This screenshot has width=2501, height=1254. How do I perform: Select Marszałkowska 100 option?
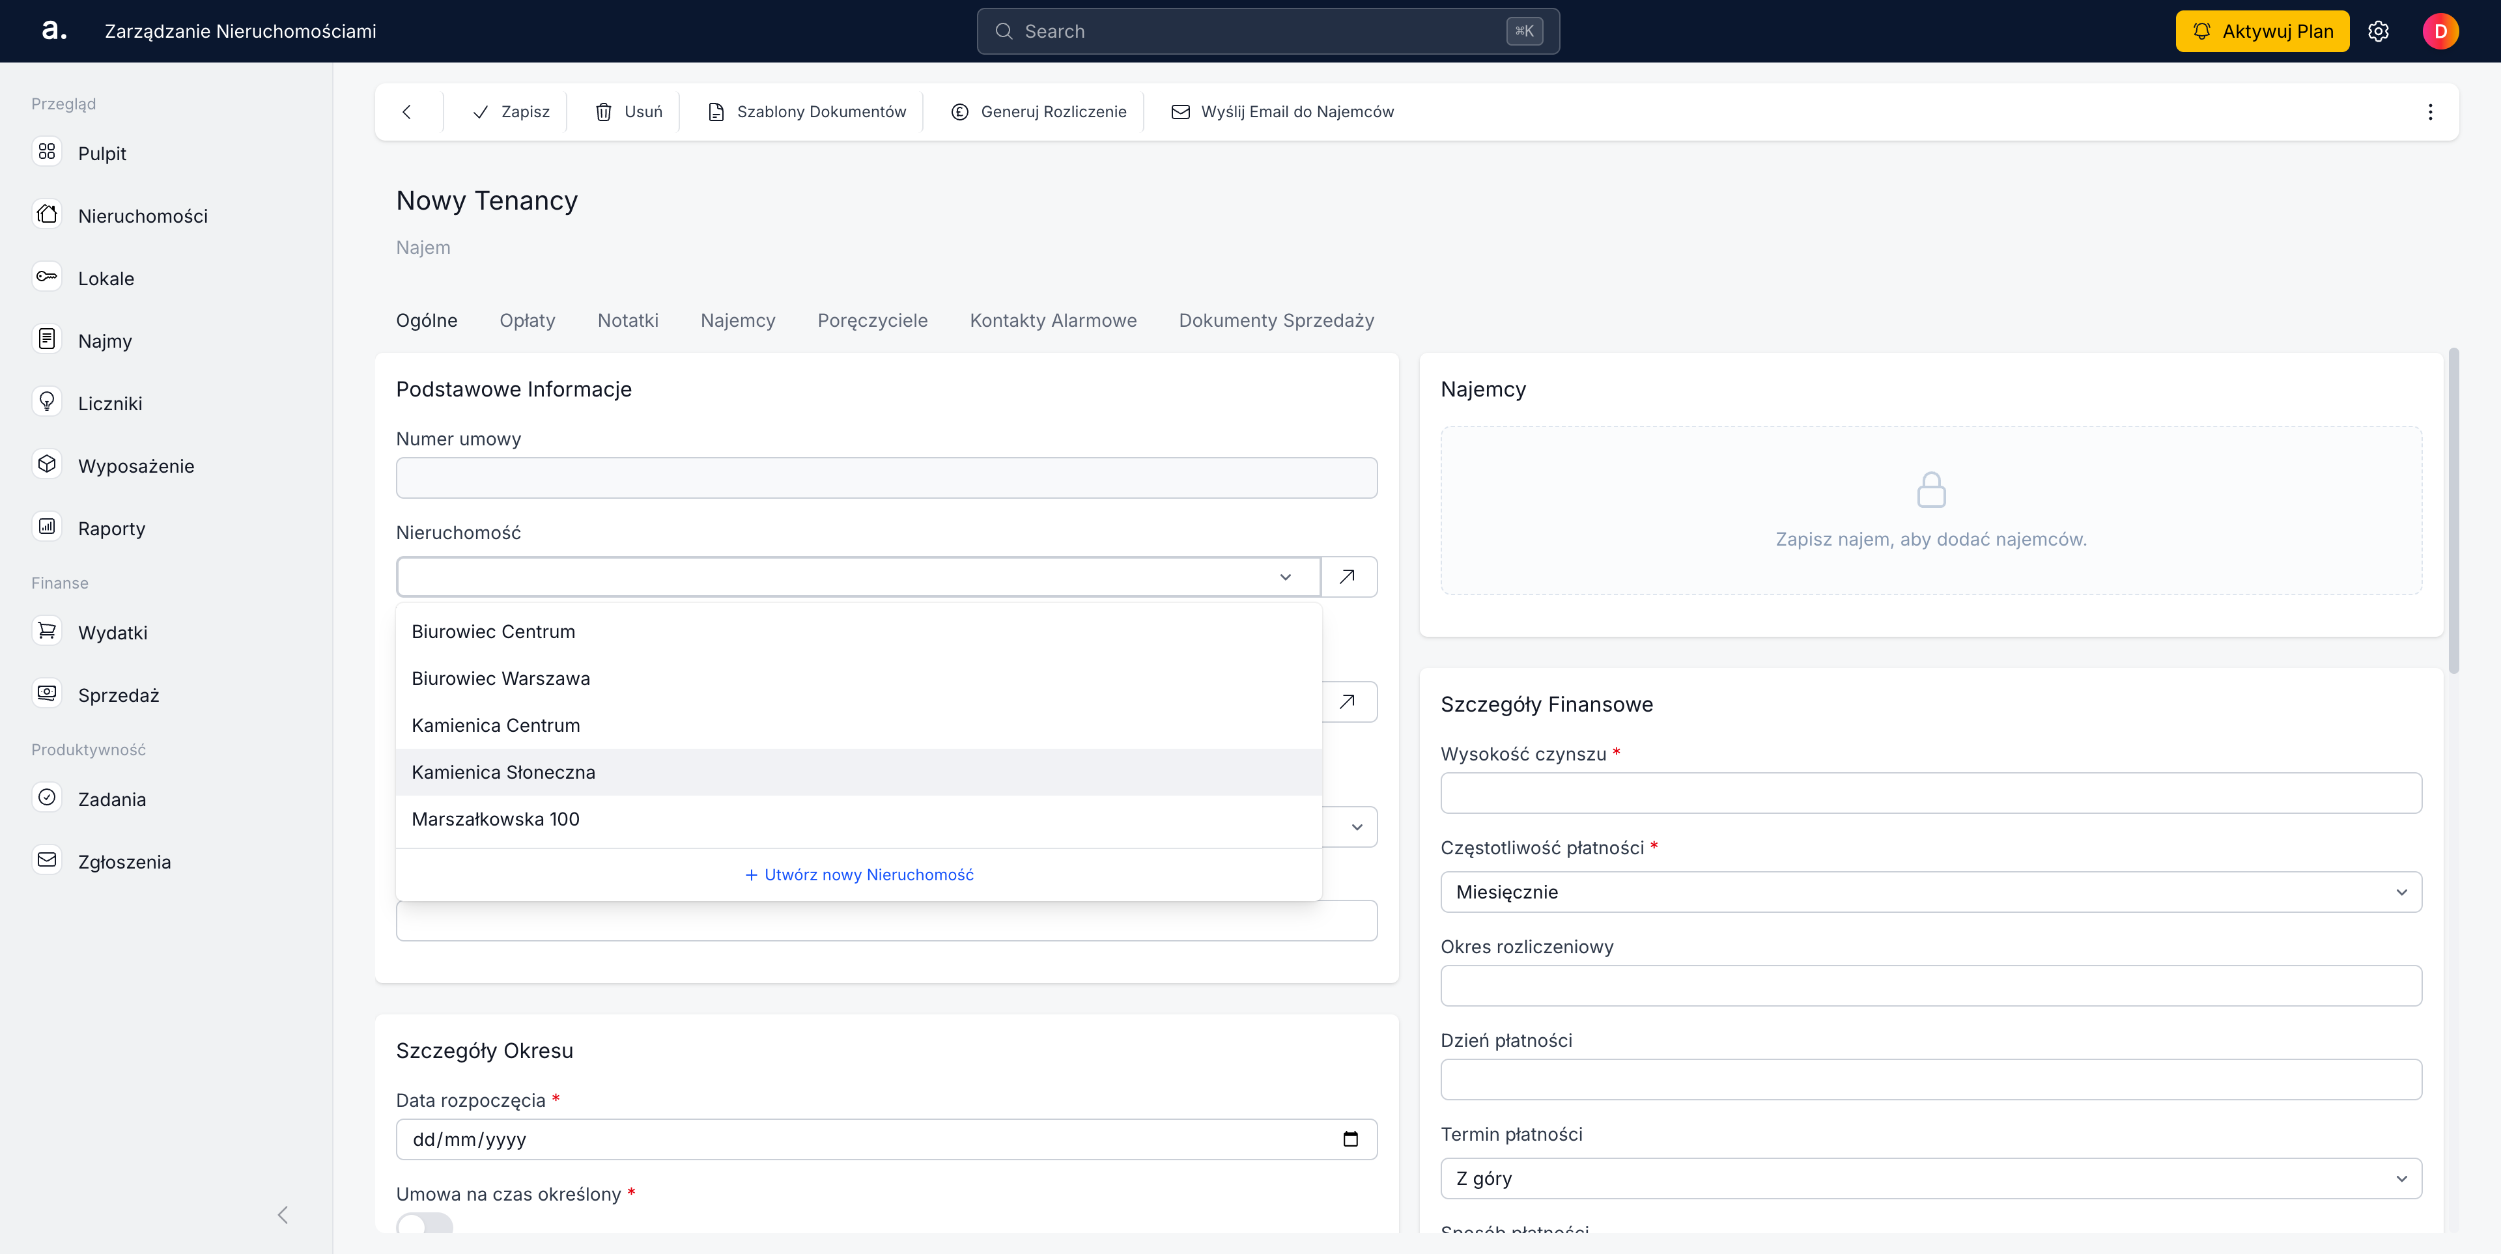[x=858, y=819]
